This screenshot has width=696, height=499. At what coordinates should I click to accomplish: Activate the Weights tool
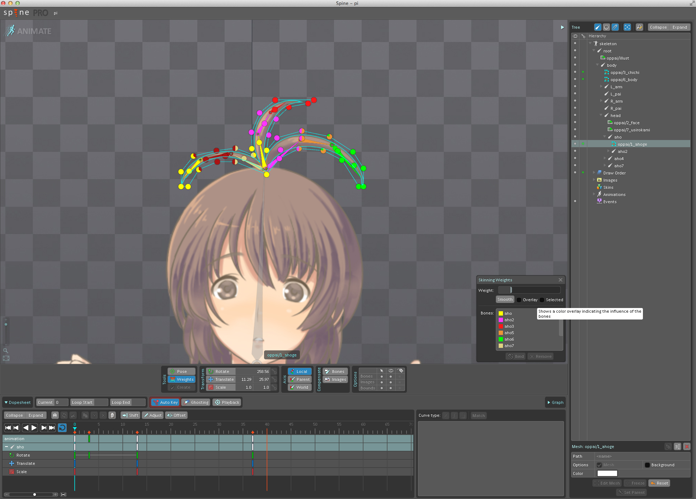(182, 379)
